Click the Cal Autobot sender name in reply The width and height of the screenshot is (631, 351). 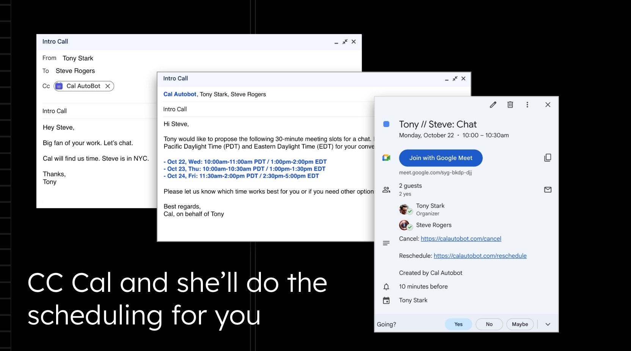click(x=180, y=94)
